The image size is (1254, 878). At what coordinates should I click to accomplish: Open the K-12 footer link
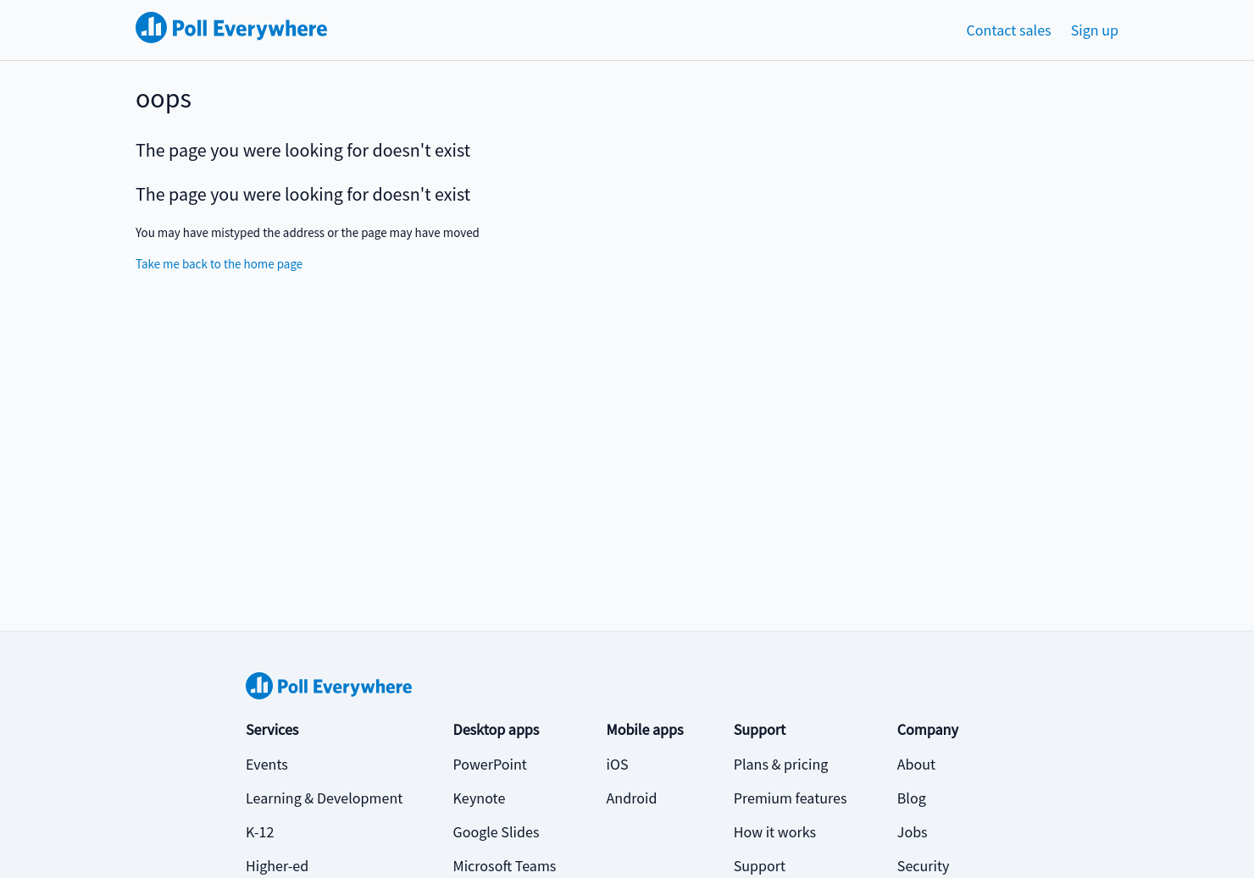pos(260,832)
